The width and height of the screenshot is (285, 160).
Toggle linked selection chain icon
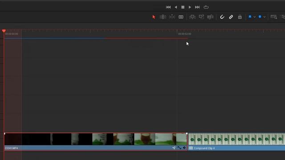(231, 17)
